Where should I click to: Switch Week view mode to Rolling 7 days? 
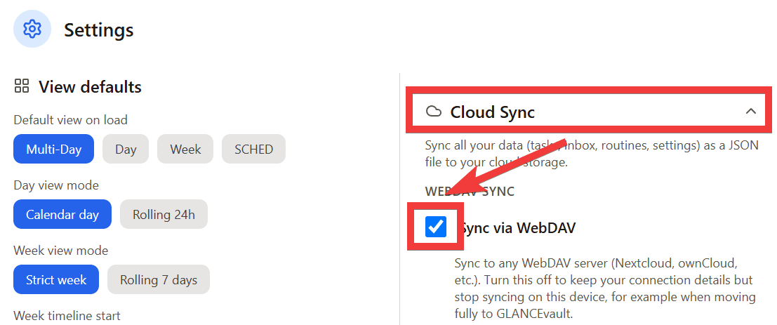[x=159, y=279]
